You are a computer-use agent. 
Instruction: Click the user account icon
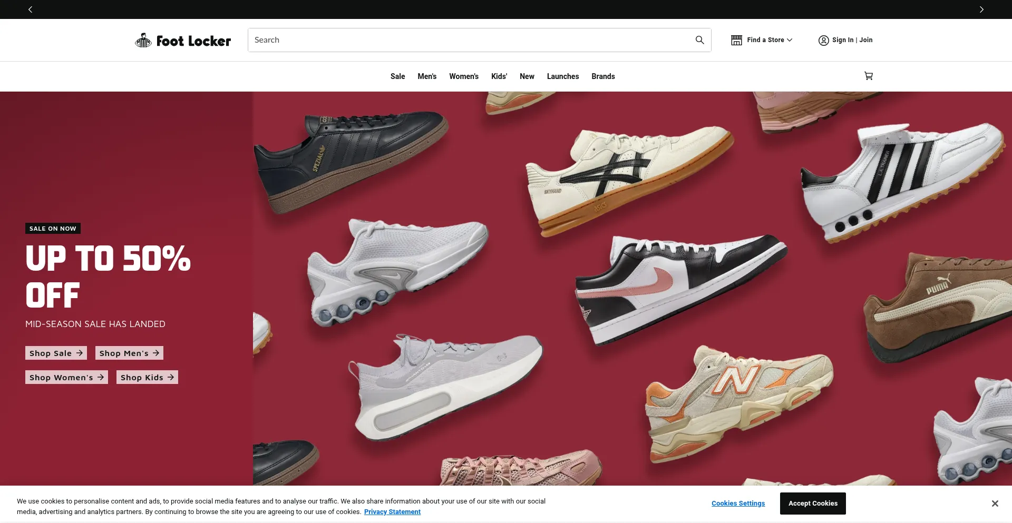click(x=823, y=40)
